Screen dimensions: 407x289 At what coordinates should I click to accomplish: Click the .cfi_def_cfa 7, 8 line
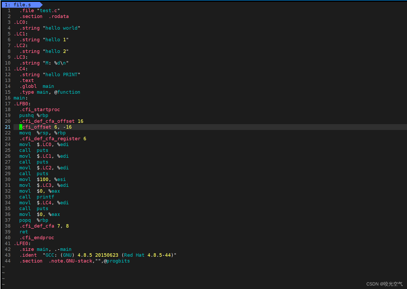coord(44,226)
